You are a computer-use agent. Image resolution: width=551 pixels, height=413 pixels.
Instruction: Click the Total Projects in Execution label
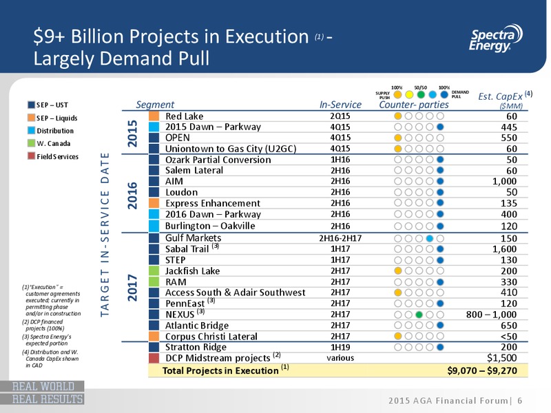pyautogui.click(x=226, y=370)
